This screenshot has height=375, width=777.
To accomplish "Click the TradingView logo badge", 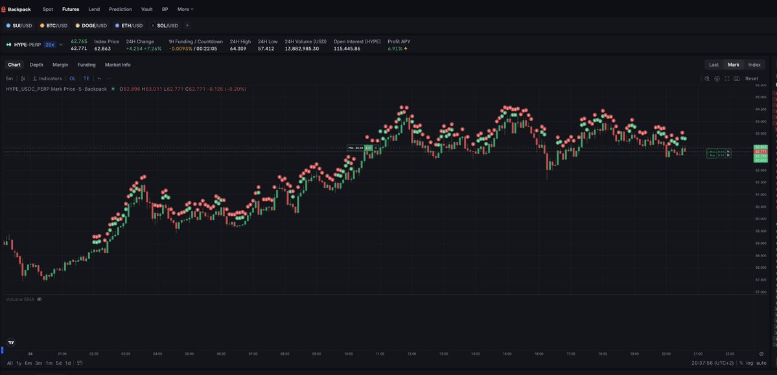I will (12, 343).
